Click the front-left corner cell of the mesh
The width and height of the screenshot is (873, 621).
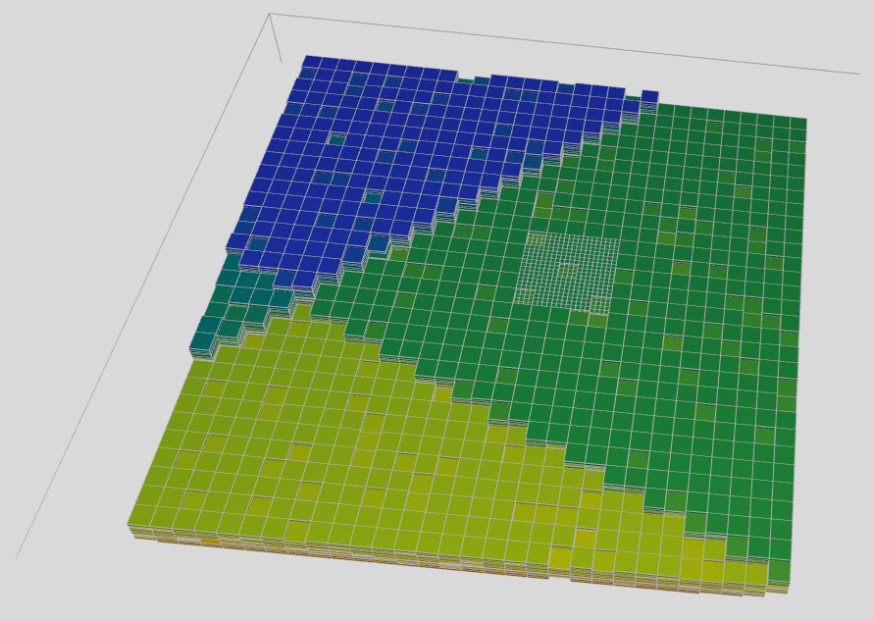140,513
